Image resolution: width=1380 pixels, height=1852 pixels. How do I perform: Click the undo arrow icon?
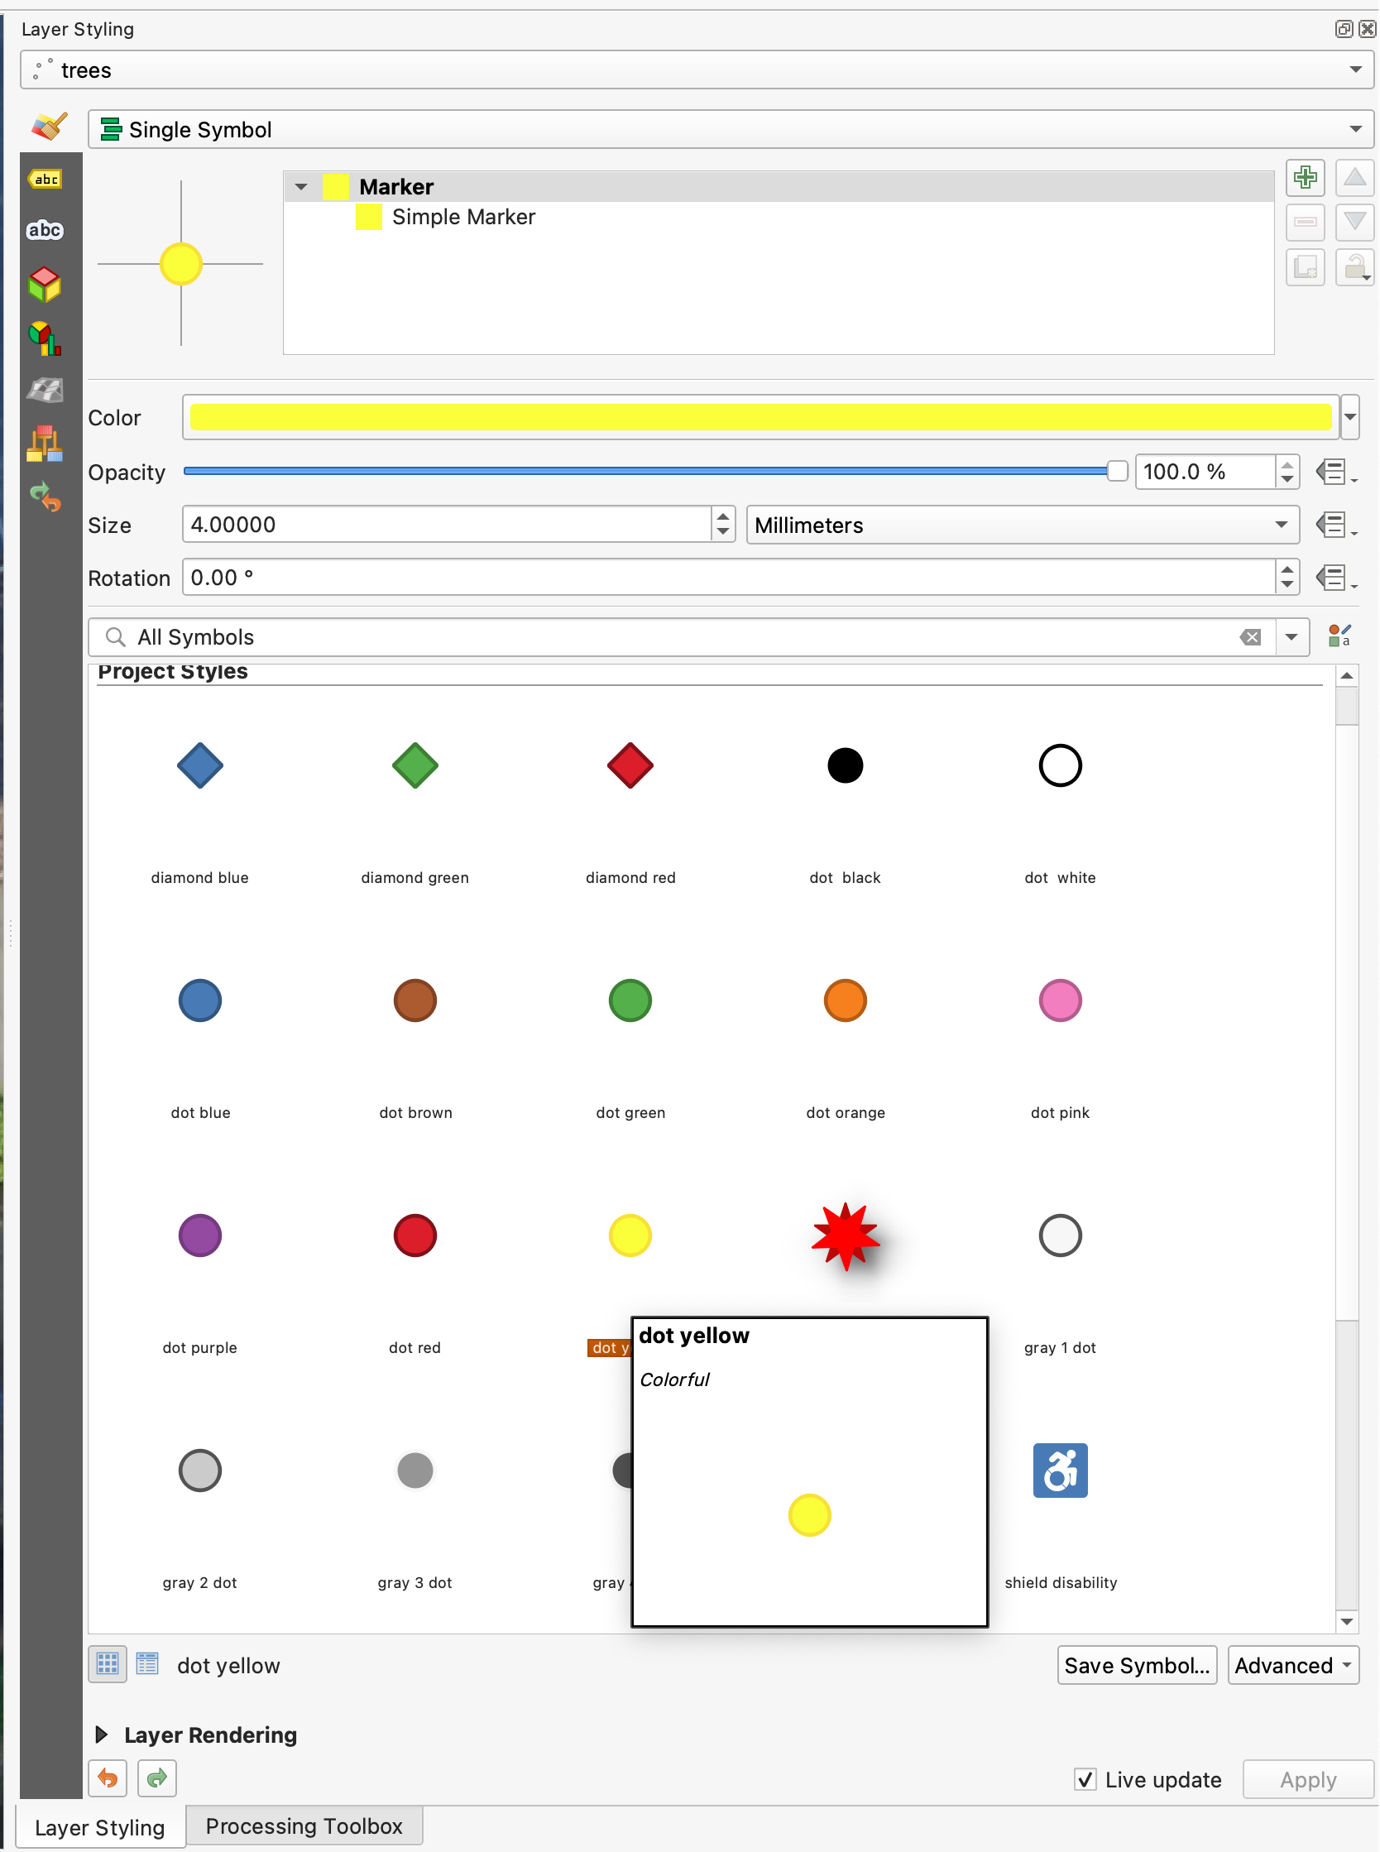tap(108, 1778)
